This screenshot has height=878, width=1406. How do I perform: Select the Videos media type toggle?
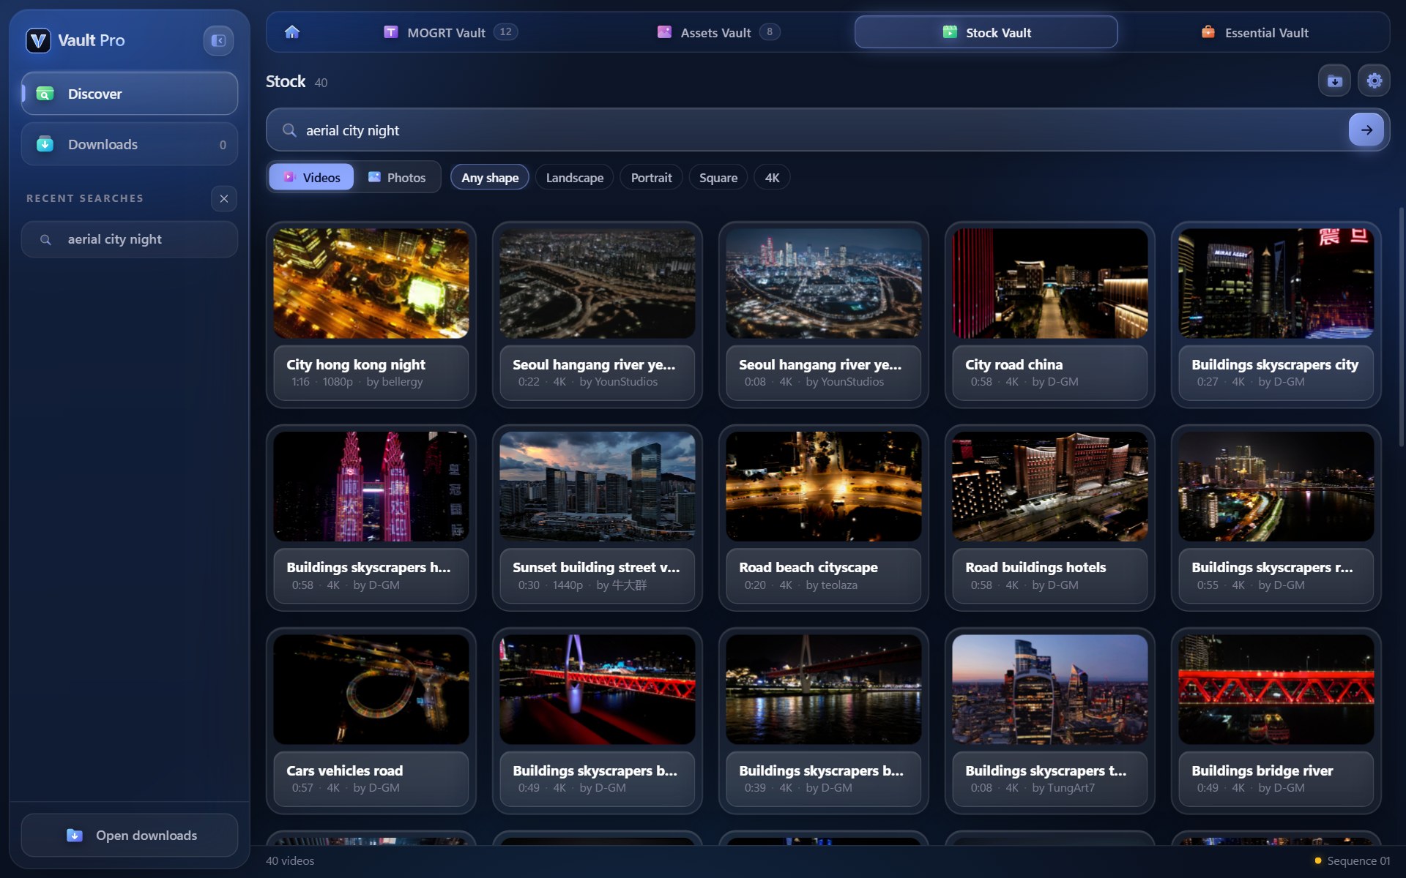point(311,177)
